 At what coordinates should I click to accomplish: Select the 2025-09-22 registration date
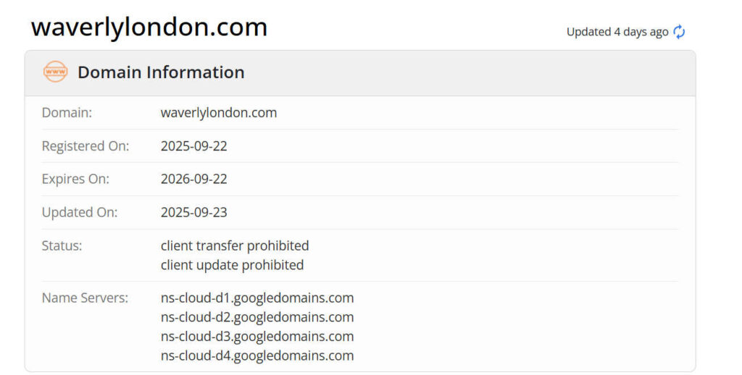(194, 146)
